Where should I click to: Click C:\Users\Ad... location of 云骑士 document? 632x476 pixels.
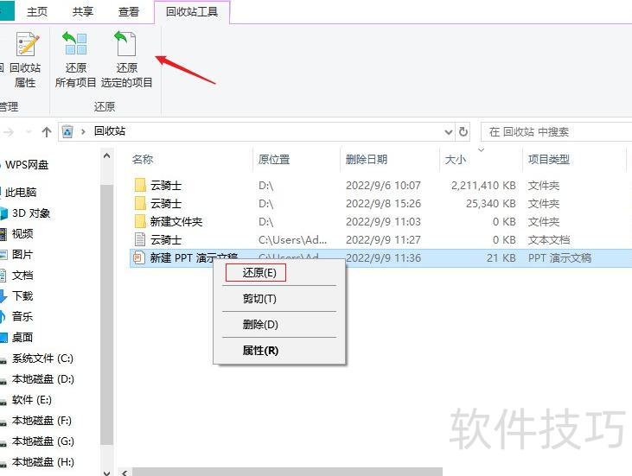pyautogui.click(x=292, y=239)
